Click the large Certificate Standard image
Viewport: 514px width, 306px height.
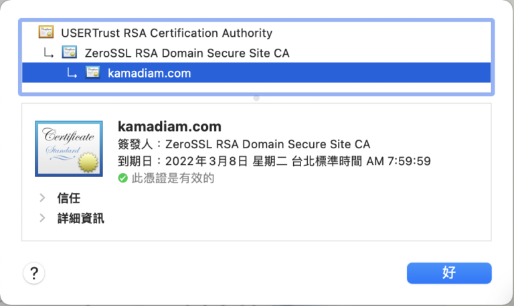click(x=69, y=148)
